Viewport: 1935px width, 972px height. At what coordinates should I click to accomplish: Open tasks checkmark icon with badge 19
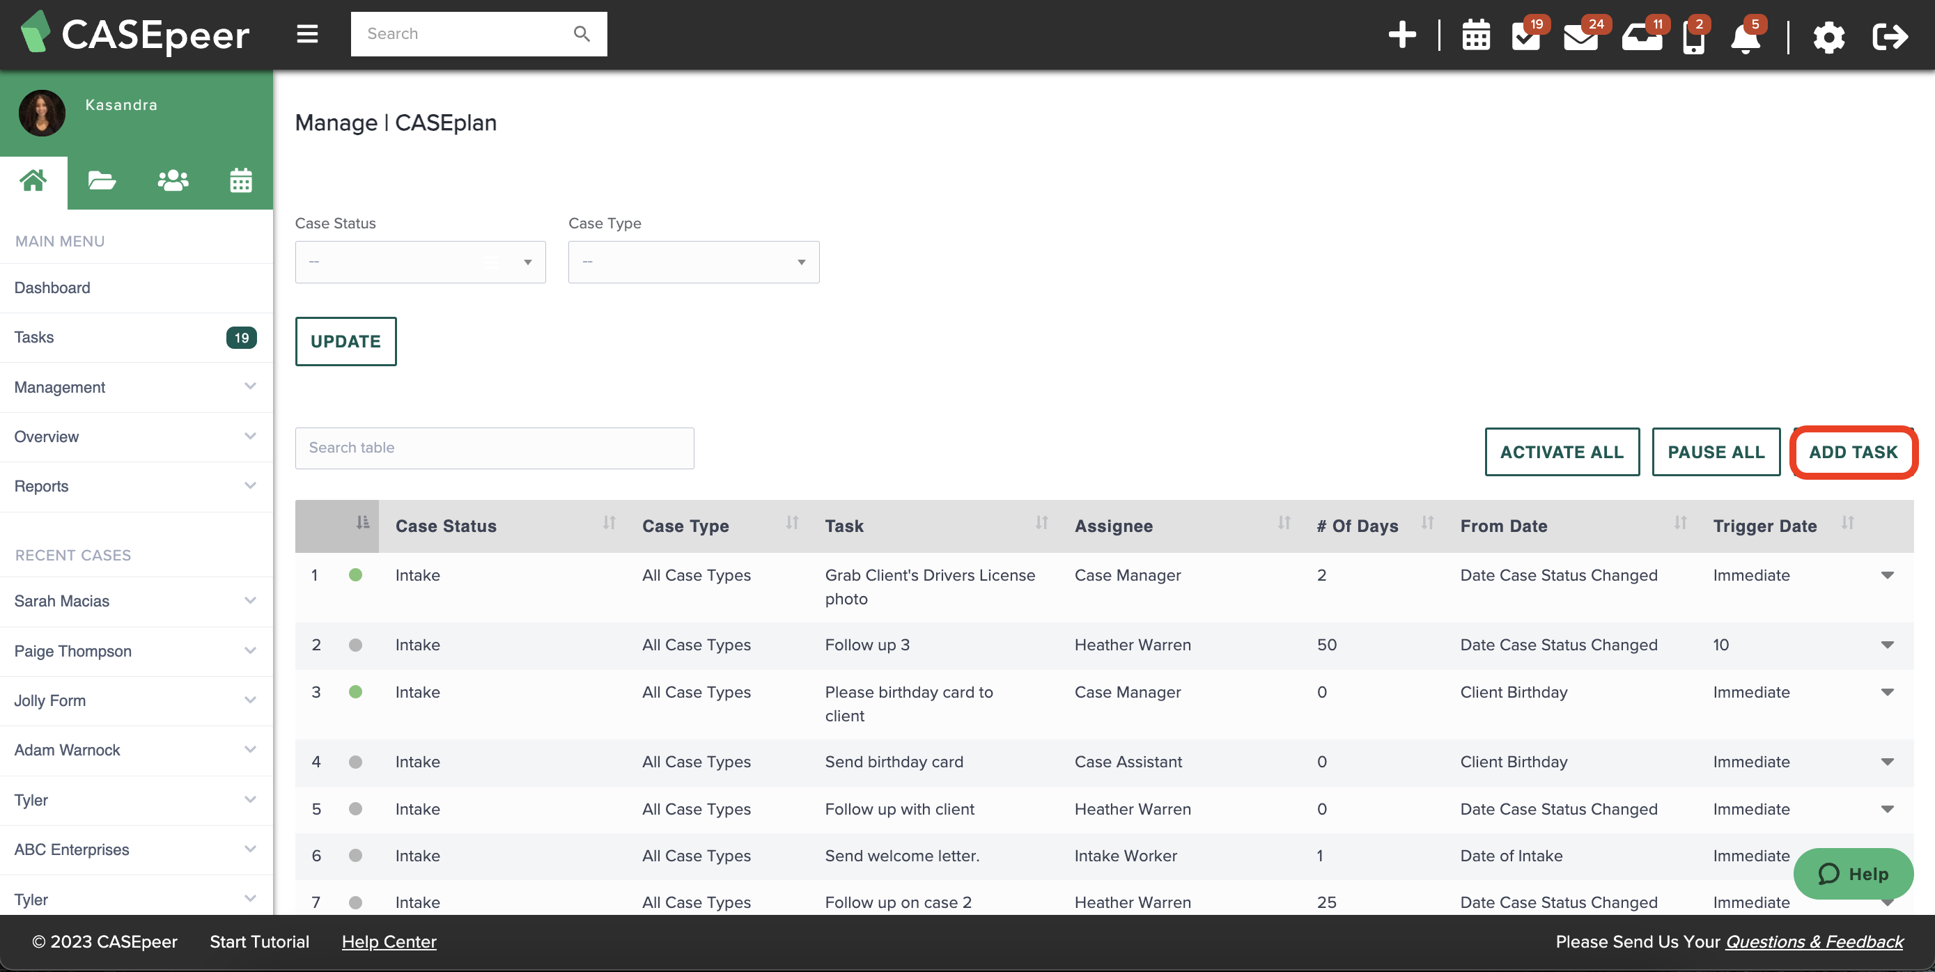pyautogui.click(x=1525, y=36)
